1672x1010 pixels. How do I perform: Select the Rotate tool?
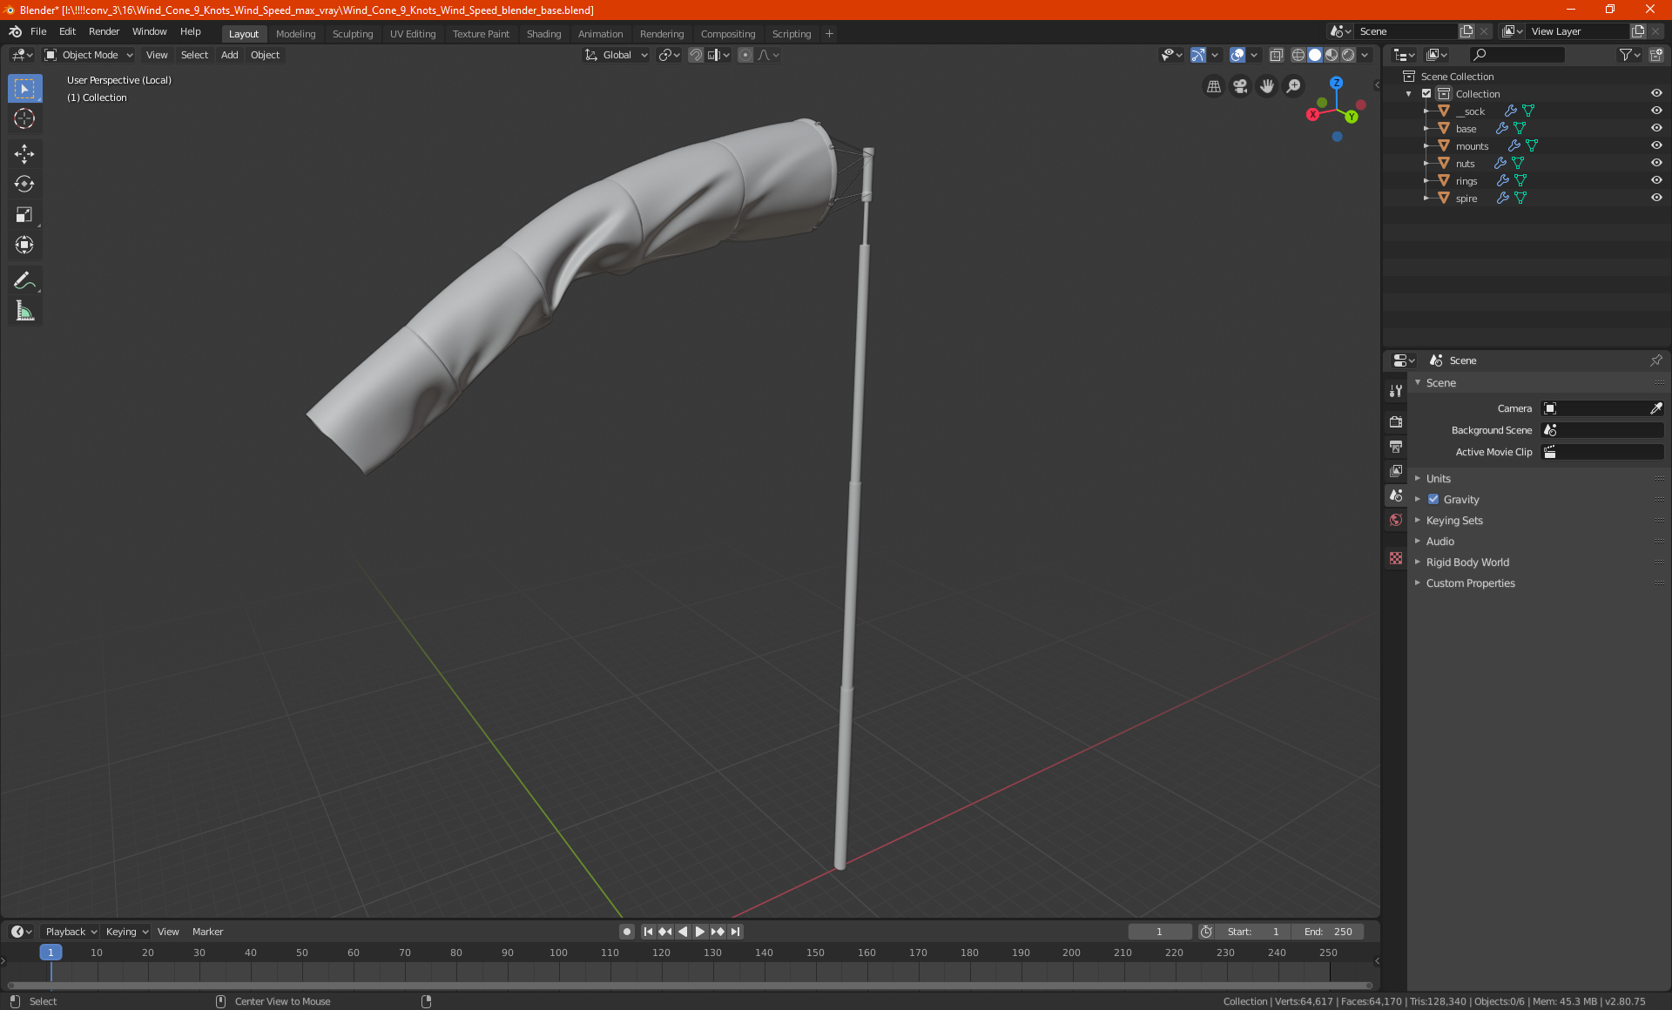24,185
